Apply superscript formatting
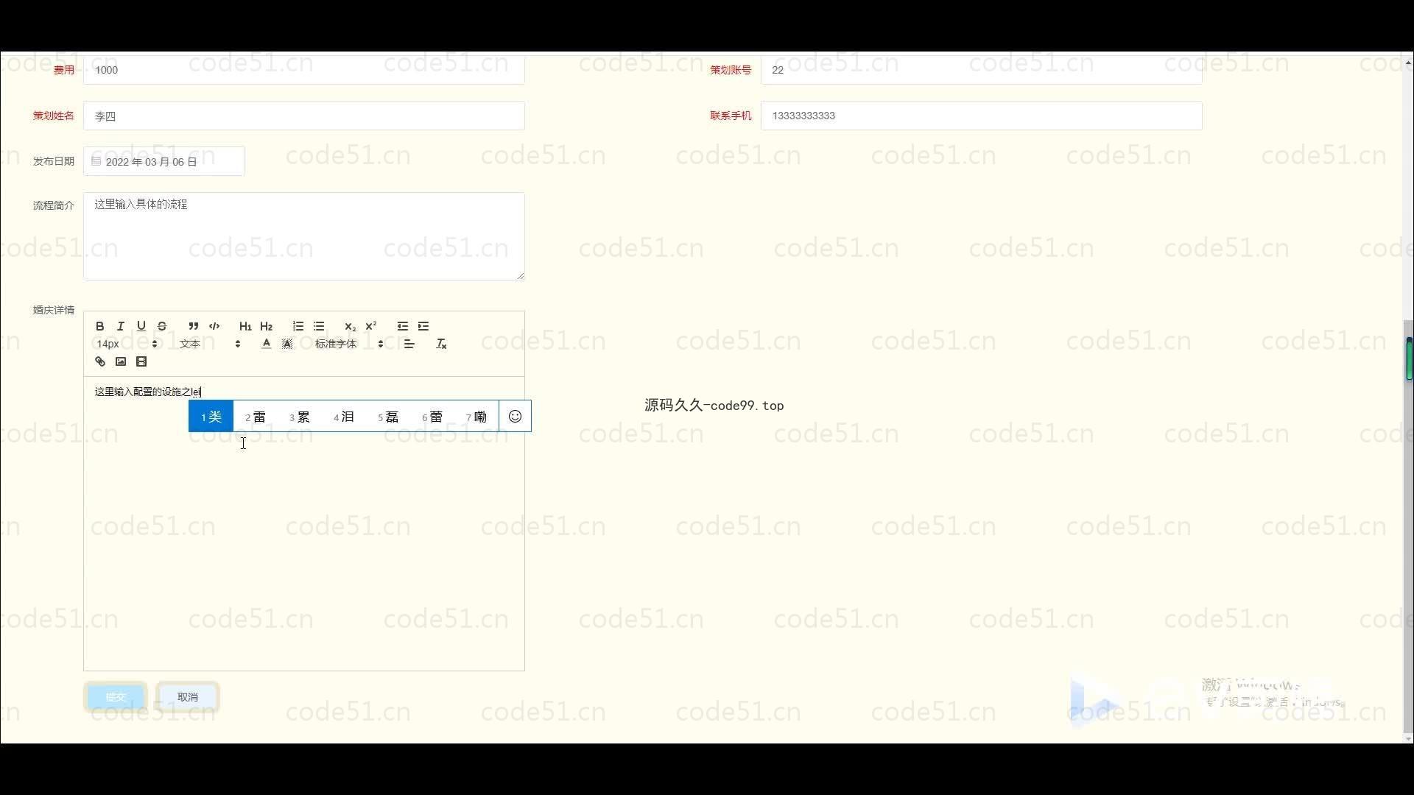 pos(370,326)
